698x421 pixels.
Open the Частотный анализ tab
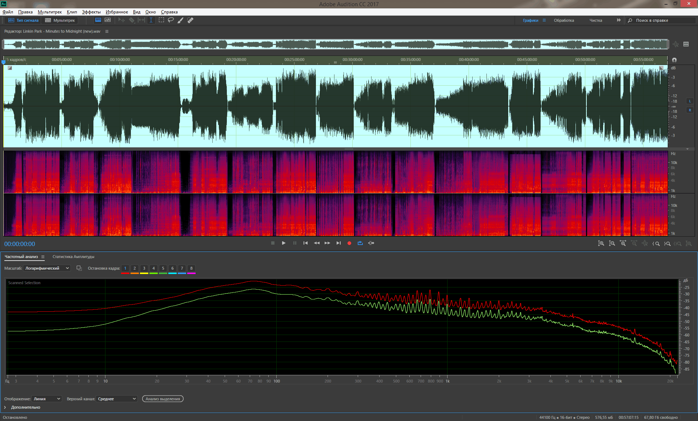pos(21,257)
